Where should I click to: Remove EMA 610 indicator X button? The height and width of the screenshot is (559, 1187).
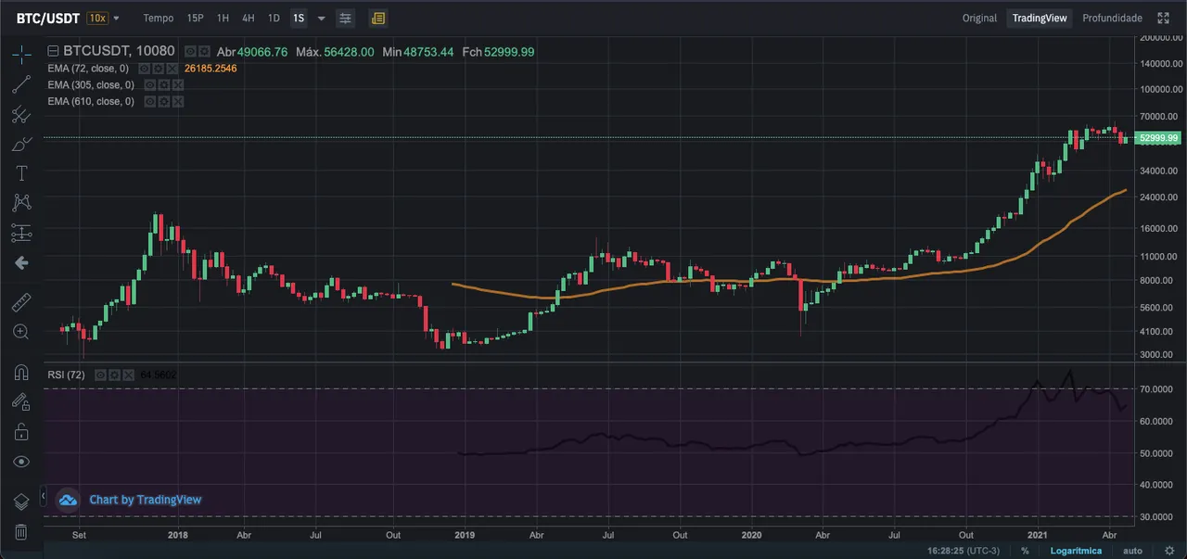click(x=178, y=101)
